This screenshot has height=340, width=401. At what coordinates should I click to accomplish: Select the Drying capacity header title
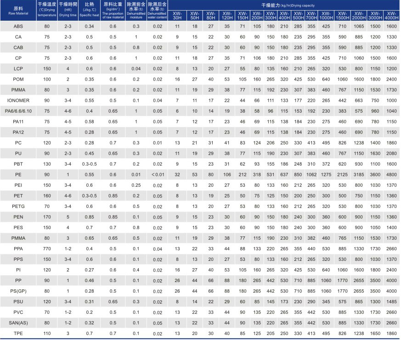(285, 5)
